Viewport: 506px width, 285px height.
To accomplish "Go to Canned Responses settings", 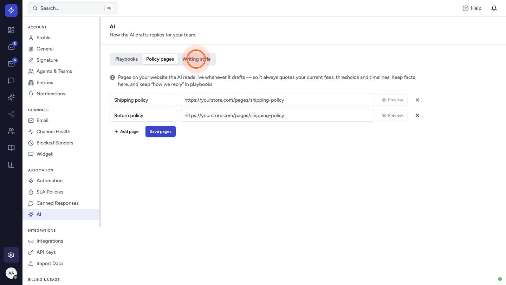I will 61,203.
